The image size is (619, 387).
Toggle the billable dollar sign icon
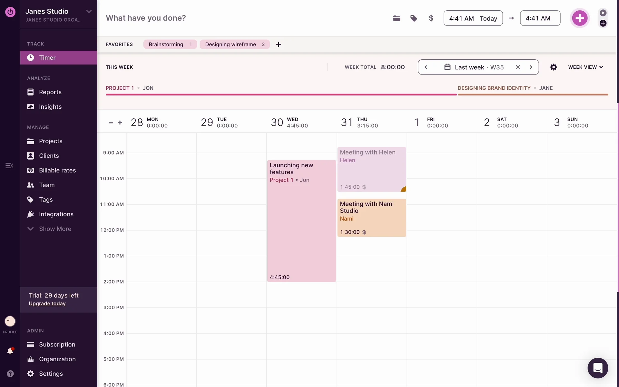click(x=431, y=18)
